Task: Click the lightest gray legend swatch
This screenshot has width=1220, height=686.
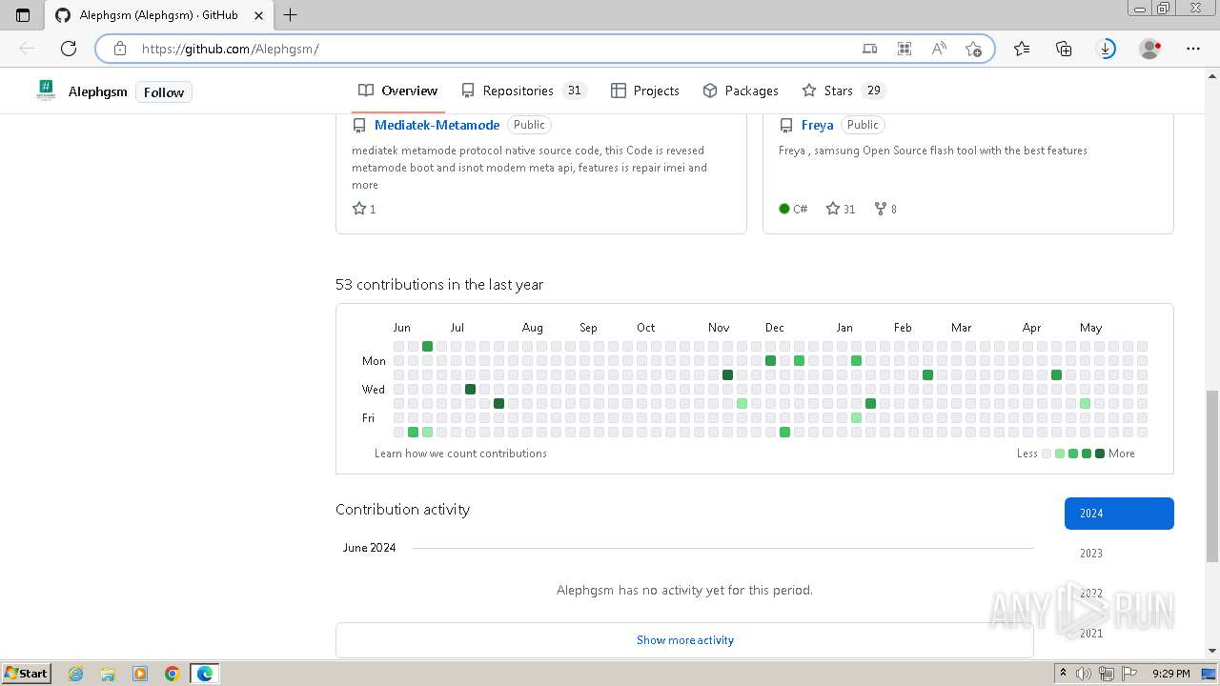Action: 1047,454
